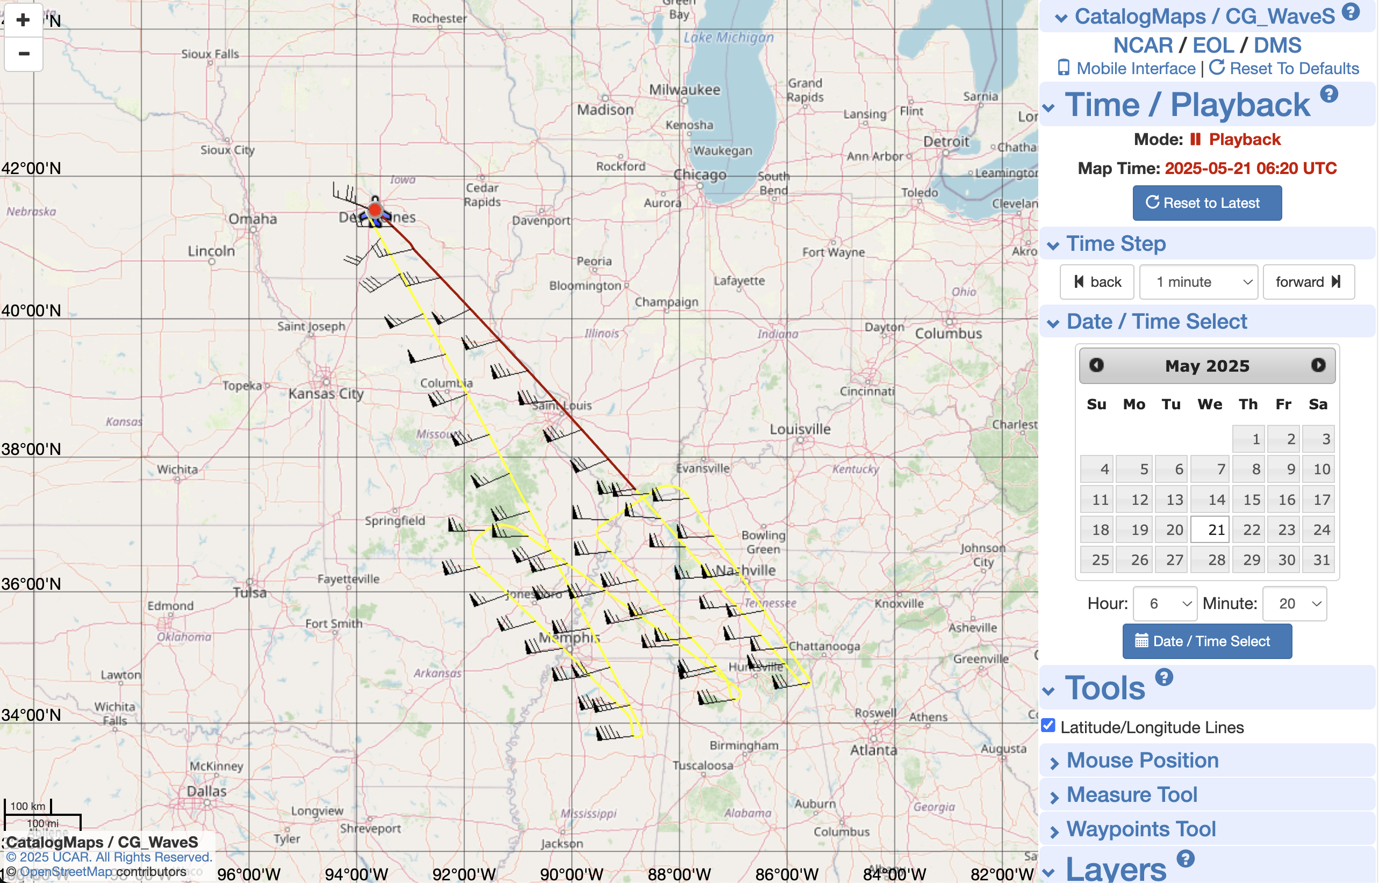Zoom out with the map minus button

(23, 54)
